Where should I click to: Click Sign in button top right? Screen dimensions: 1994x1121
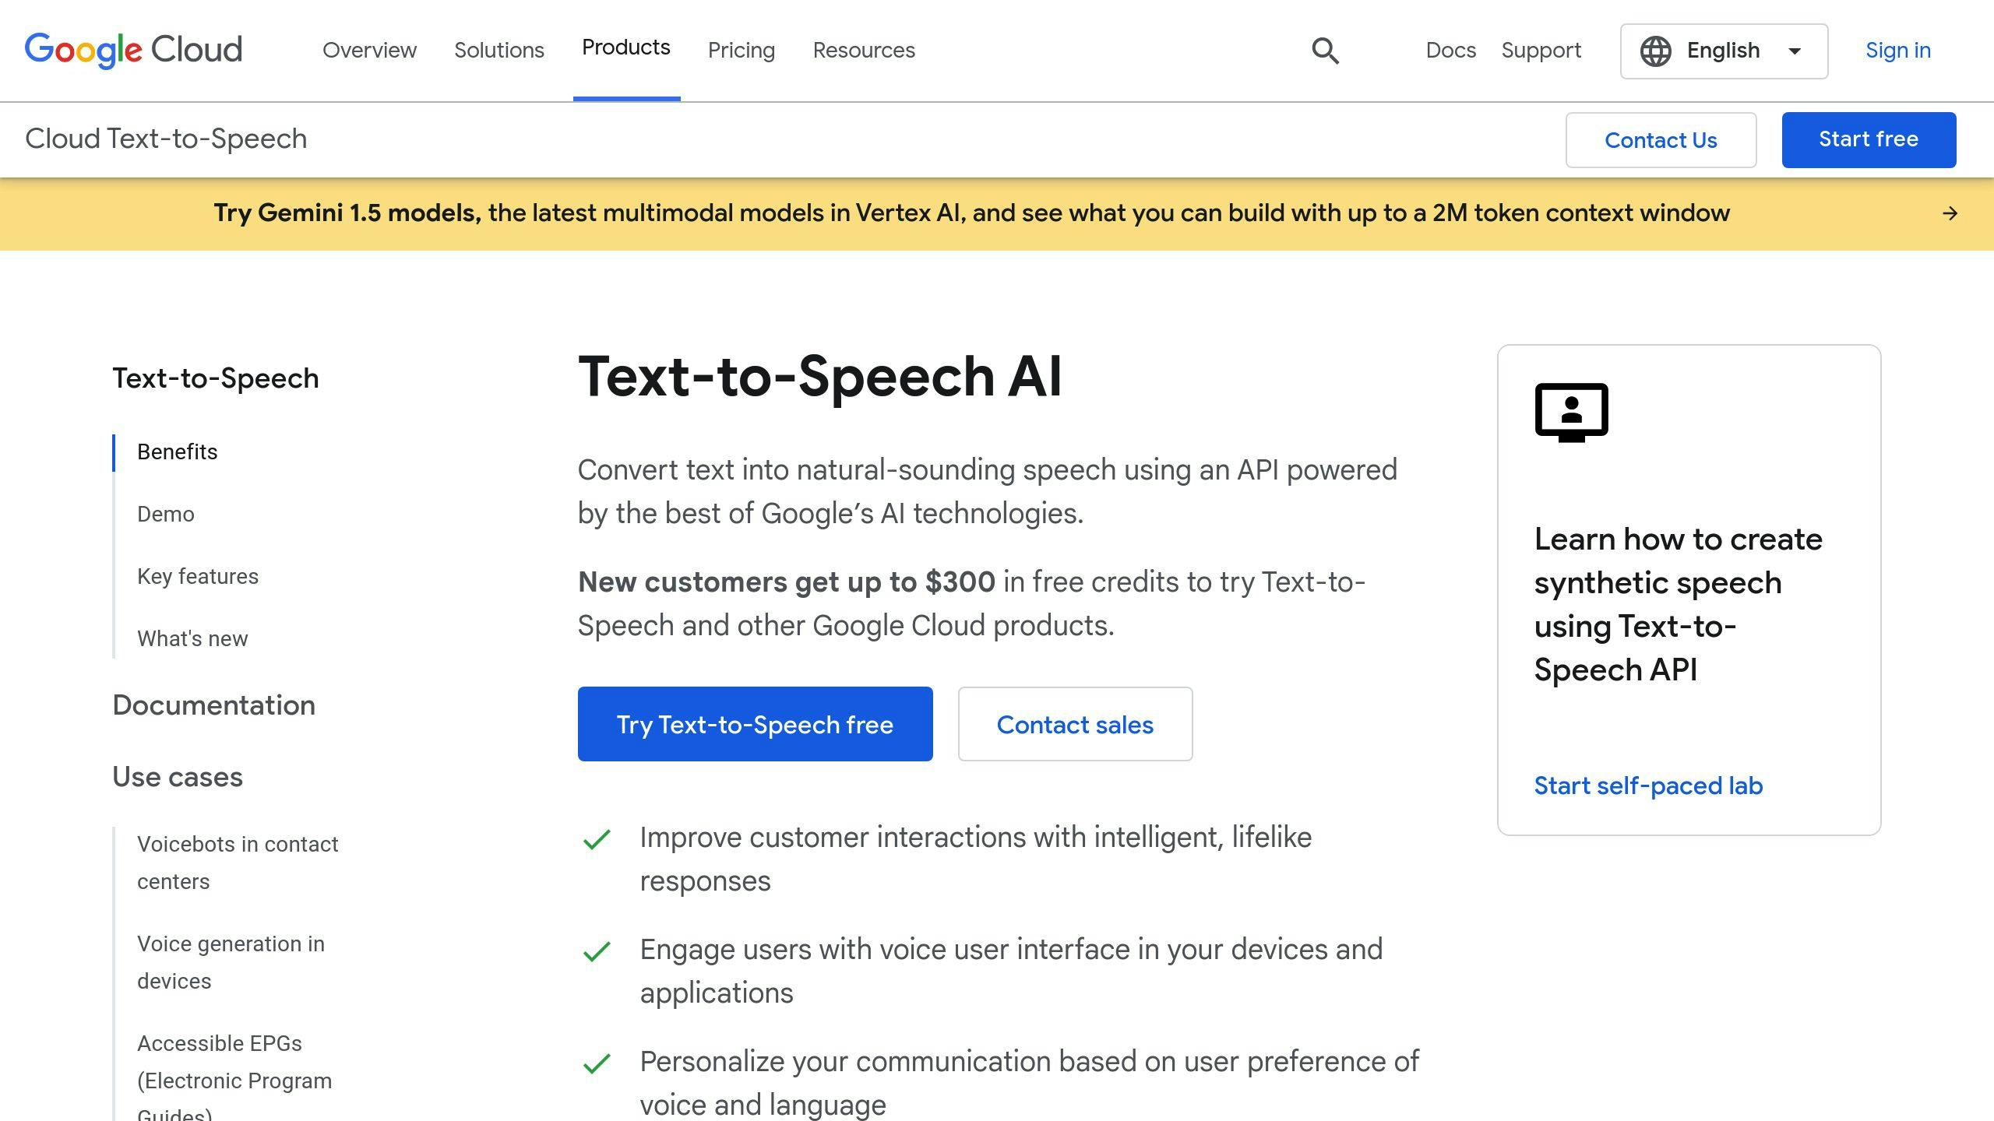pos(1898,49)
